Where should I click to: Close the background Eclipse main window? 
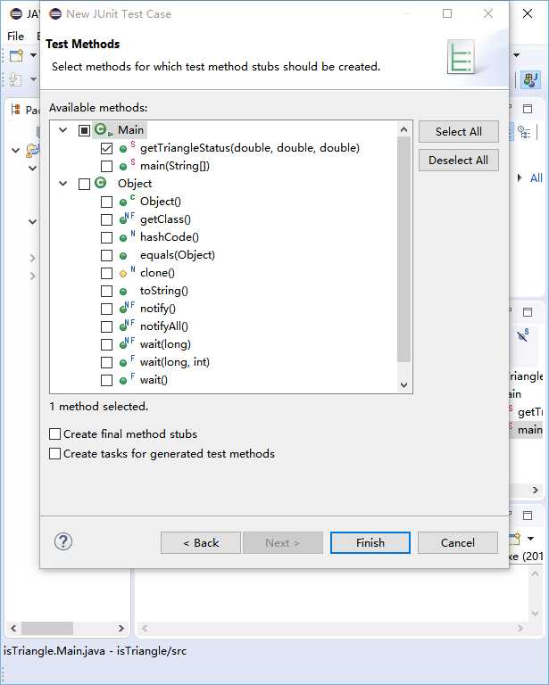pyautogui.click(x=528, y=13)
